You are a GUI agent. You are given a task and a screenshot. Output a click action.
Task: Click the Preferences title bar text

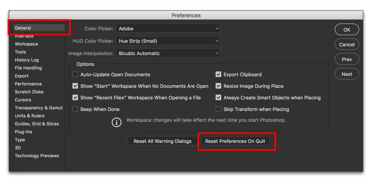(186, 15)
